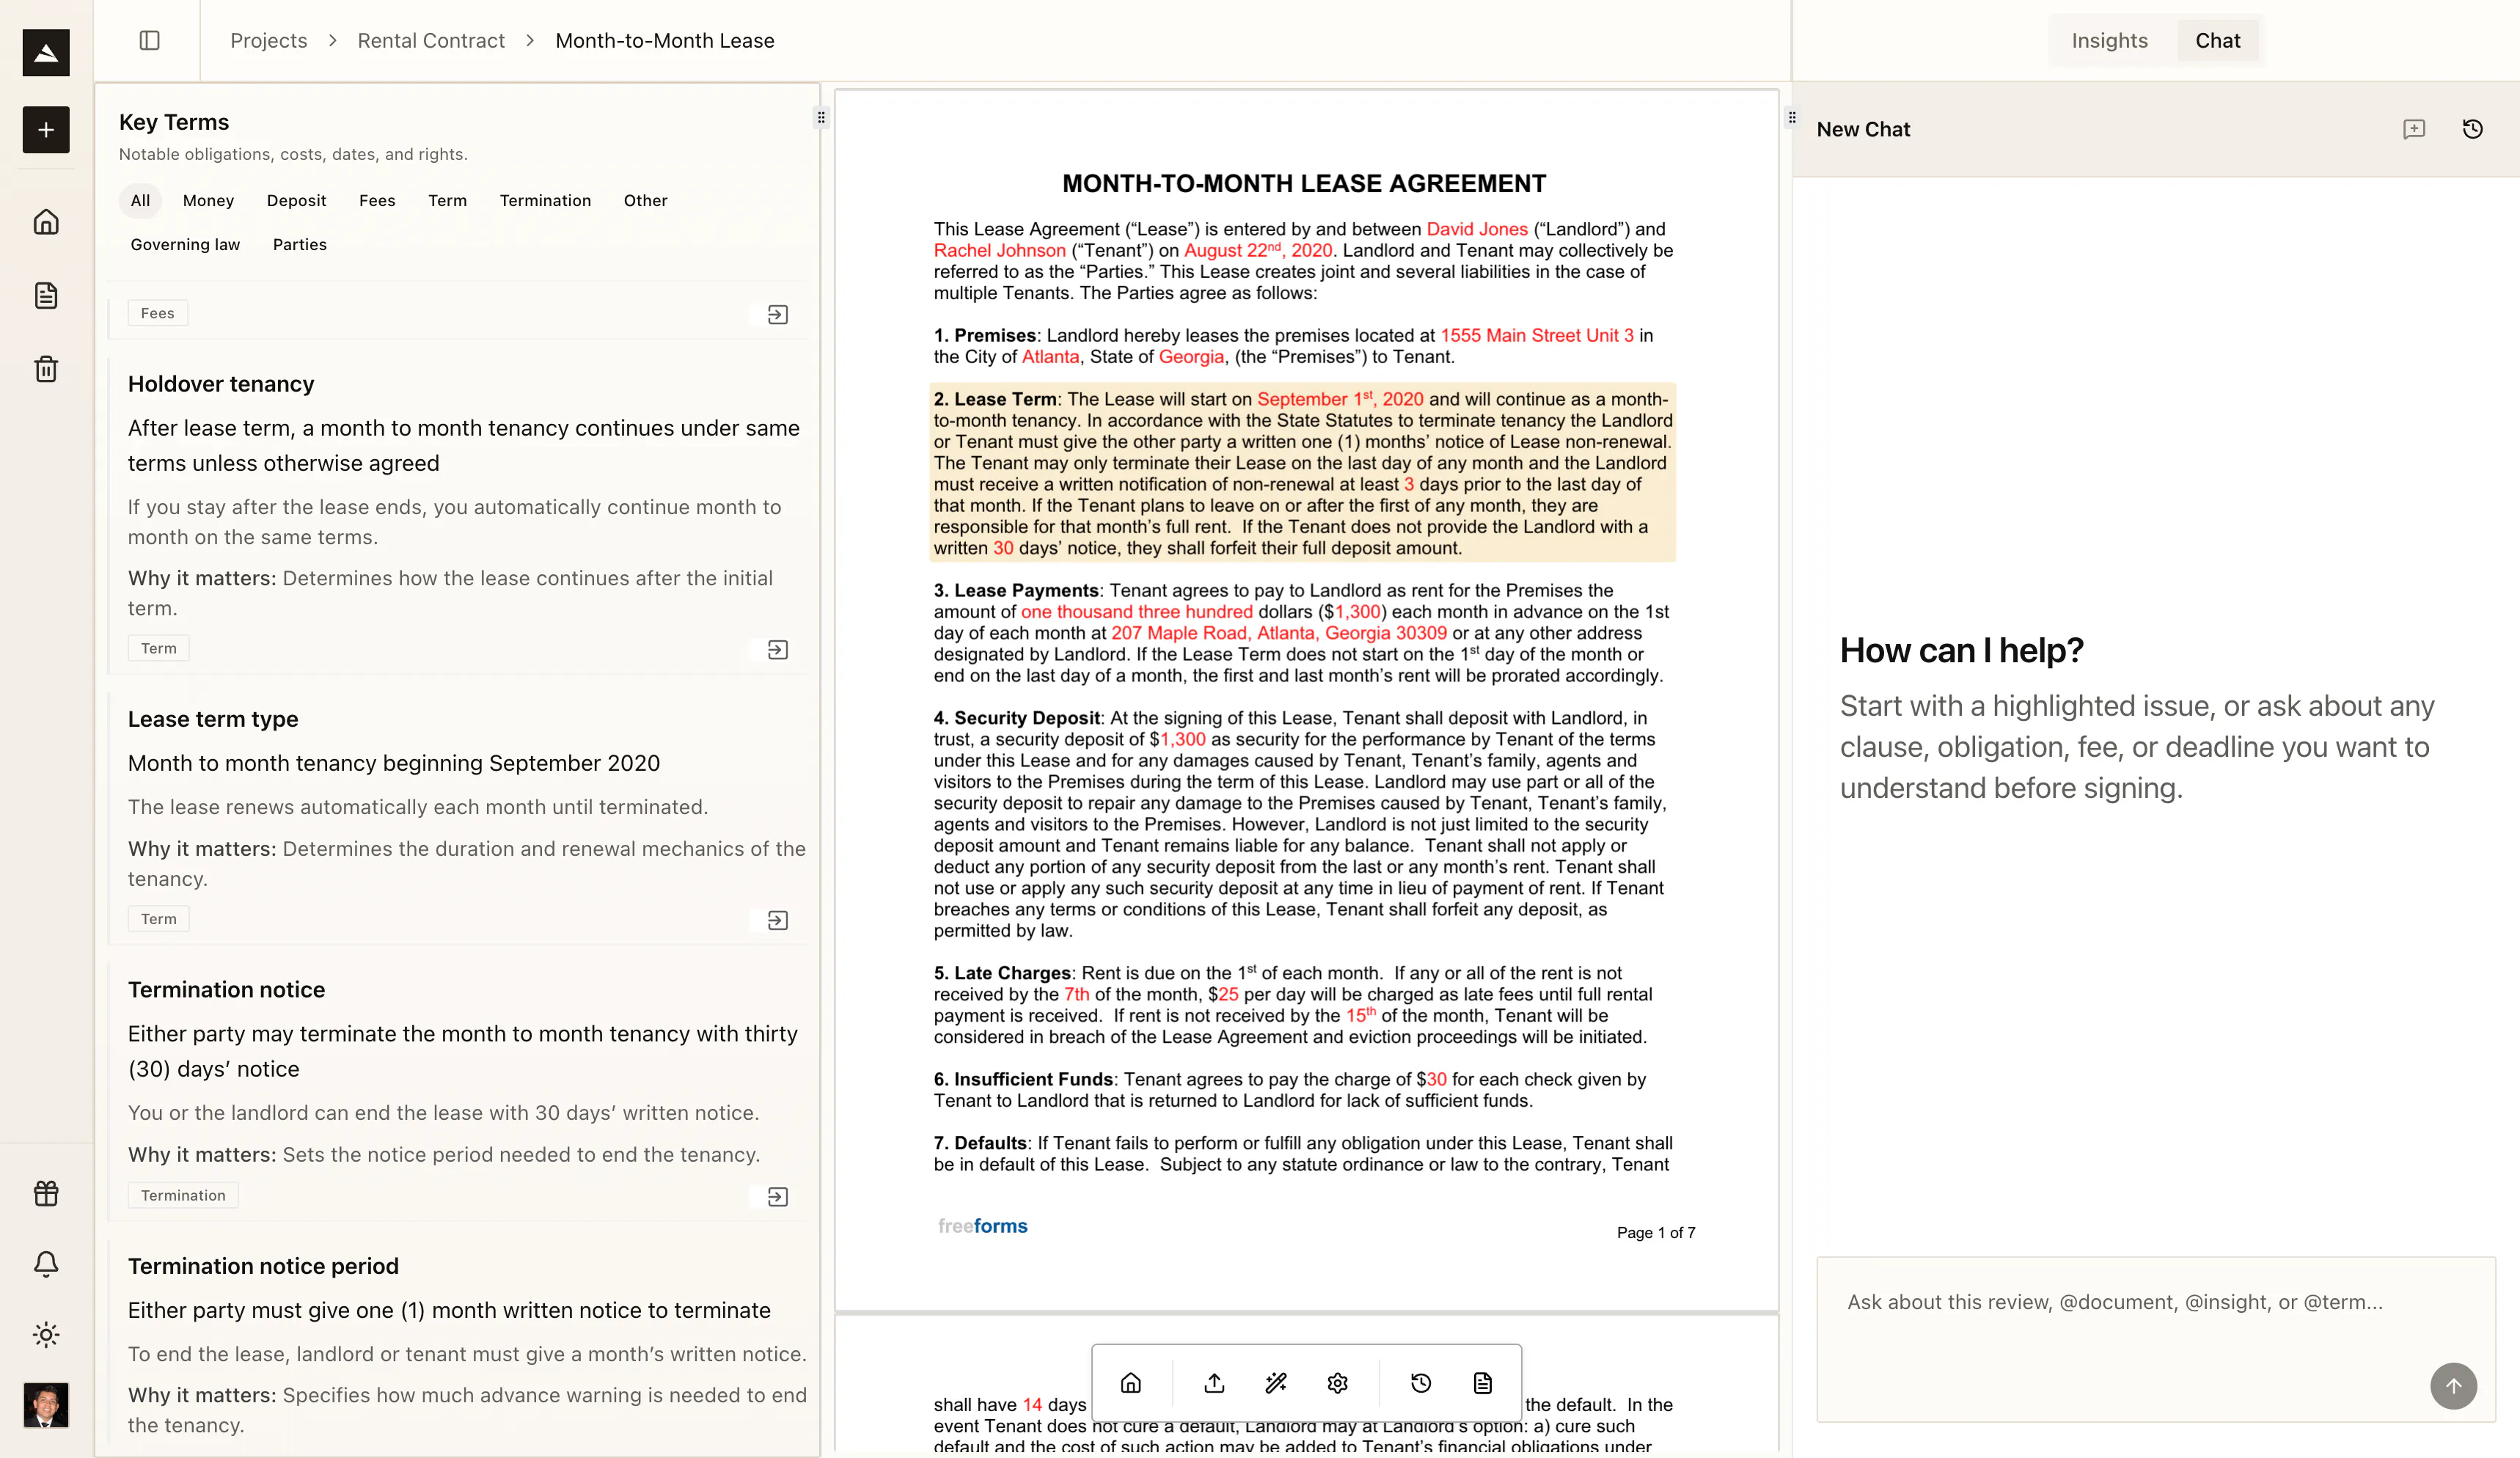The height and width of the screenshot is (1458, 2520).
Task: Jump to source for Holdover tenancy card
Action: [778, 650]
